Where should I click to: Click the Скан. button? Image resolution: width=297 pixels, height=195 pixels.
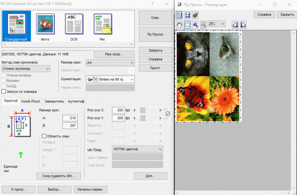pos(155,18)
